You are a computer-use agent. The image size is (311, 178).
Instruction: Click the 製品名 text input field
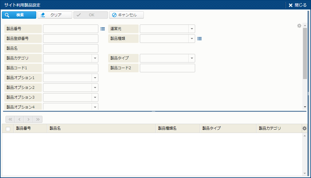click(x=71, y=48)
